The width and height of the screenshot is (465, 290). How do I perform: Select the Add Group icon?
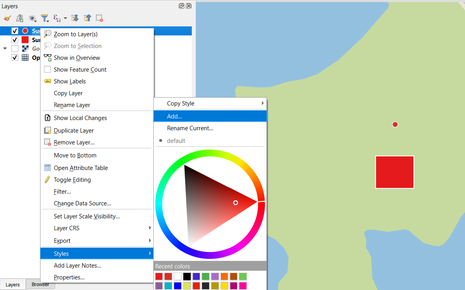click(x=20, y=18)
